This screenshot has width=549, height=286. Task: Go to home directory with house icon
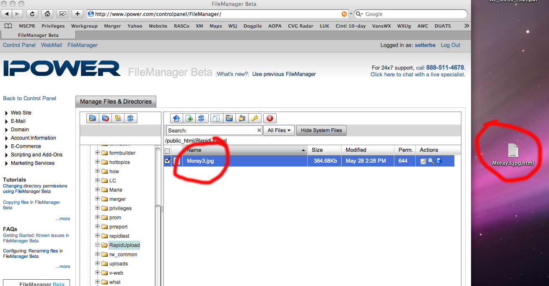point(176,118)
